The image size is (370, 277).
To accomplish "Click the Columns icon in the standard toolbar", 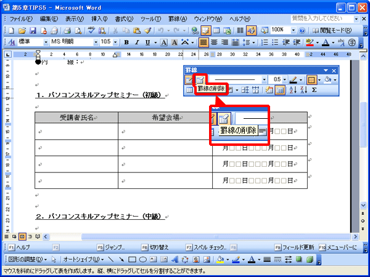I will pyautogui.click(x=240, y=30).
